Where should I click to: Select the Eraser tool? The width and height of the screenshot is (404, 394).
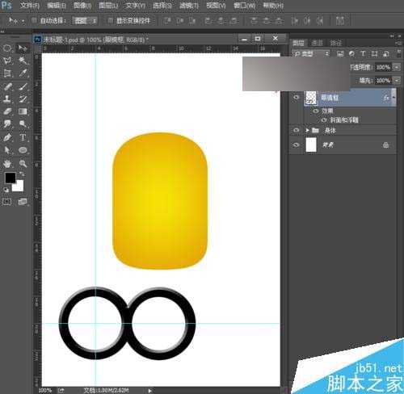coord(7,111)
